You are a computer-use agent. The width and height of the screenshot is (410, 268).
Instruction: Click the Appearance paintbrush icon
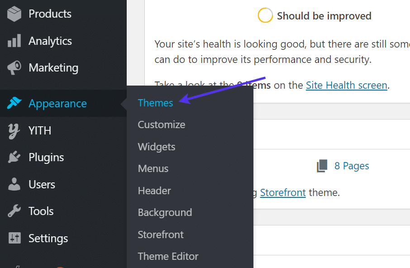coord(14,104)
